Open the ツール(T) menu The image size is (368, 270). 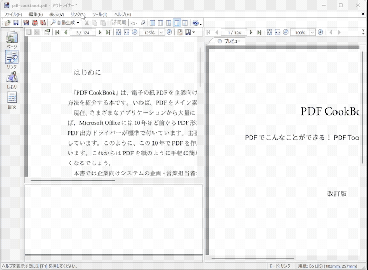[x=99, y=14]
